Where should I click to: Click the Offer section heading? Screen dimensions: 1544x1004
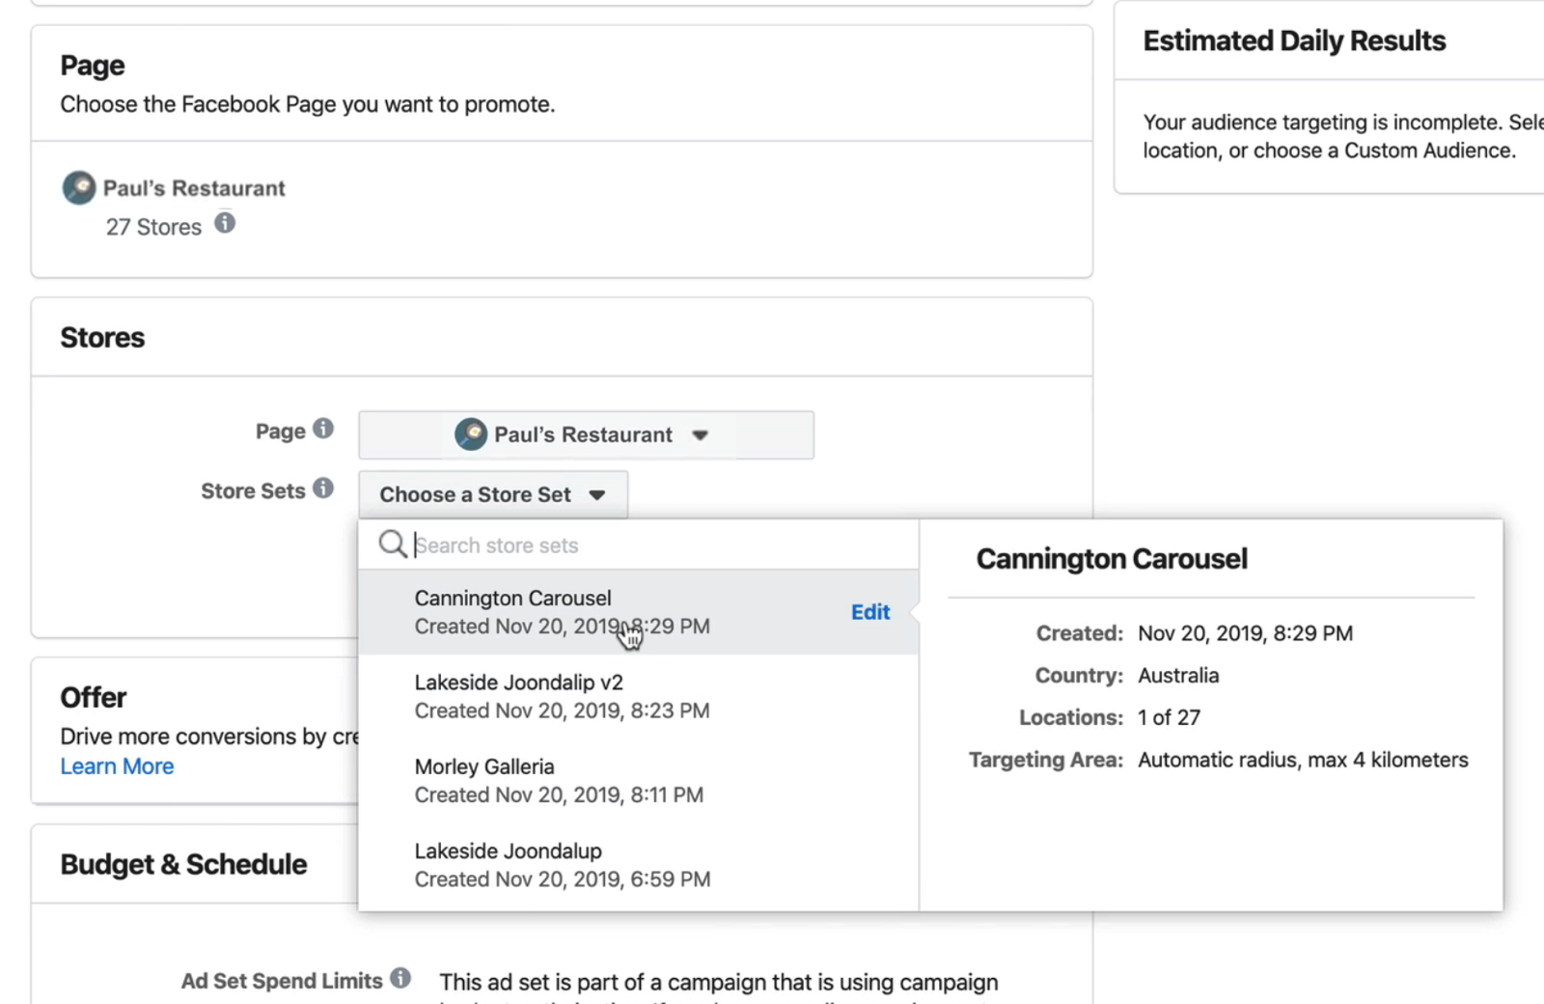(x=93, y=698)
